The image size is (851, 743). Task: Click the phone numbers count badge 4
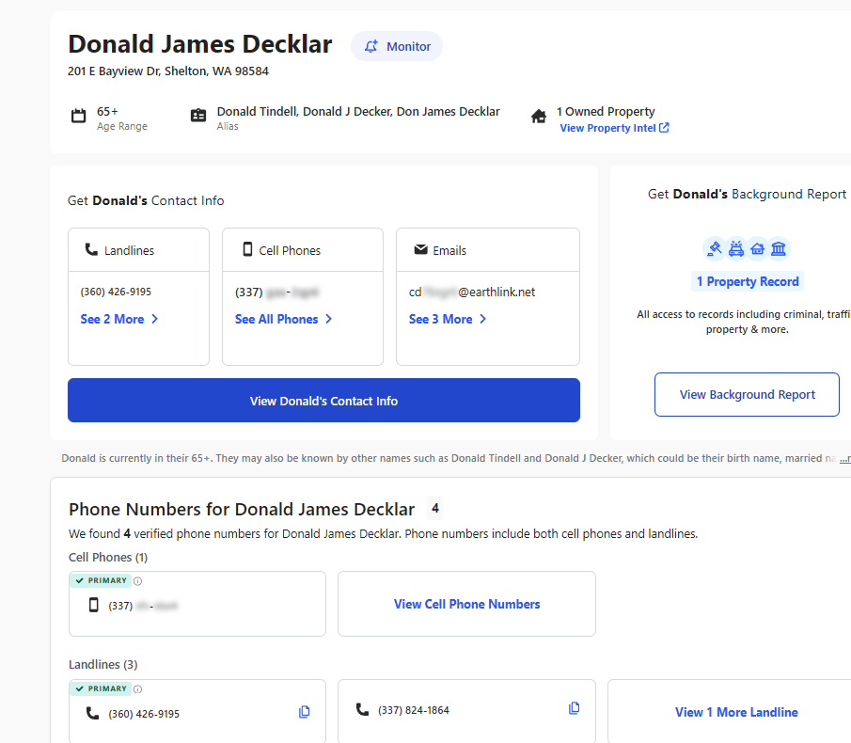coord(434,509)
